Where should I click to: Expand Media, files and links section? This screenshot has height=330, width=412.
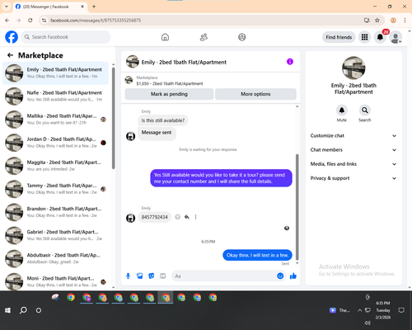tap(353, 164)
